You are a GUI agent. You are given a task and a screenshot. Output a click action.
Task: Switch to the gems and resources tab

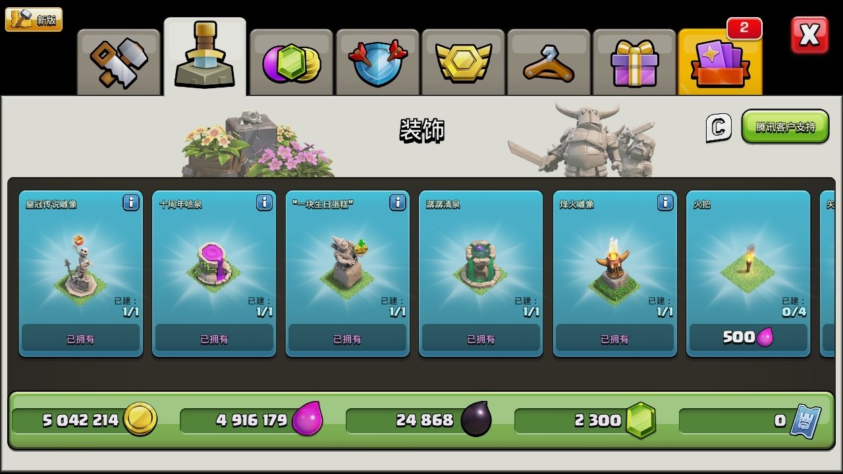click(291, 63)
